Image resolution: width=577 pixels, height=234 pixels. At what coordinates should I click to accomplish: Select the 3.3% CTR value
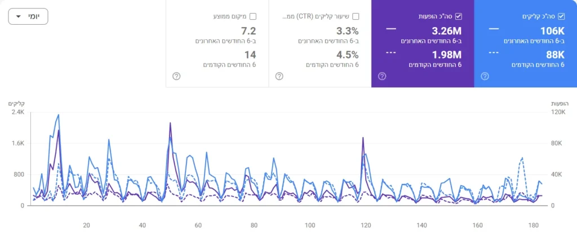[x=347, y=31]
